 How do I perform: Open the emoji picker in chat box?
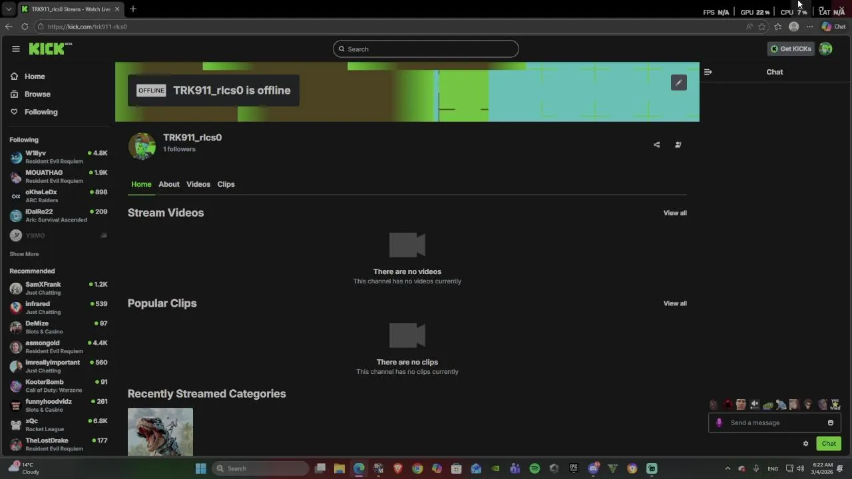click(x=830, y=422)
